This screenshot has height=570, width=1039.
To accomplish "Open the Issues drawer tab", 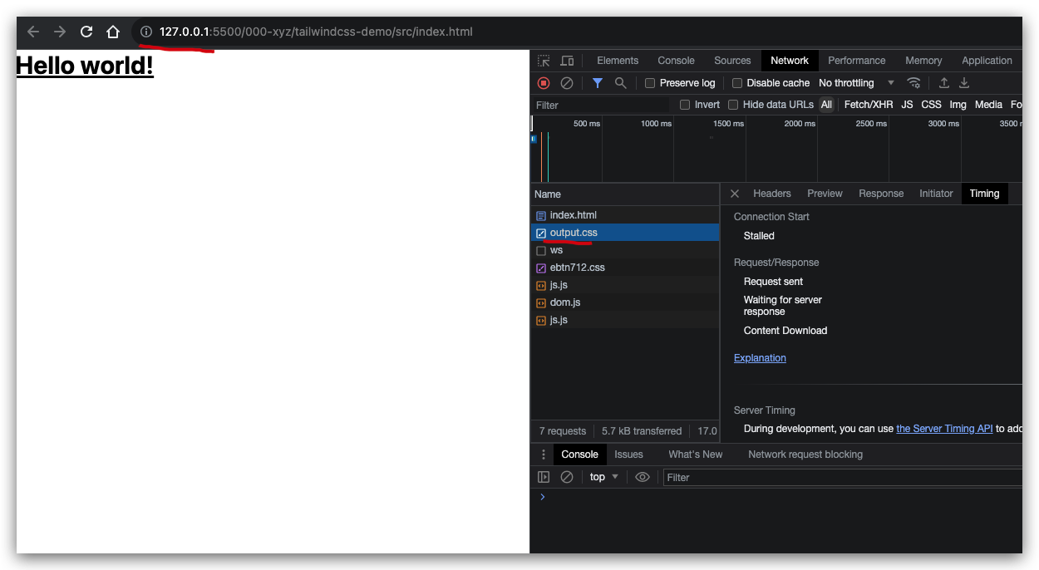I will (628, 455).
